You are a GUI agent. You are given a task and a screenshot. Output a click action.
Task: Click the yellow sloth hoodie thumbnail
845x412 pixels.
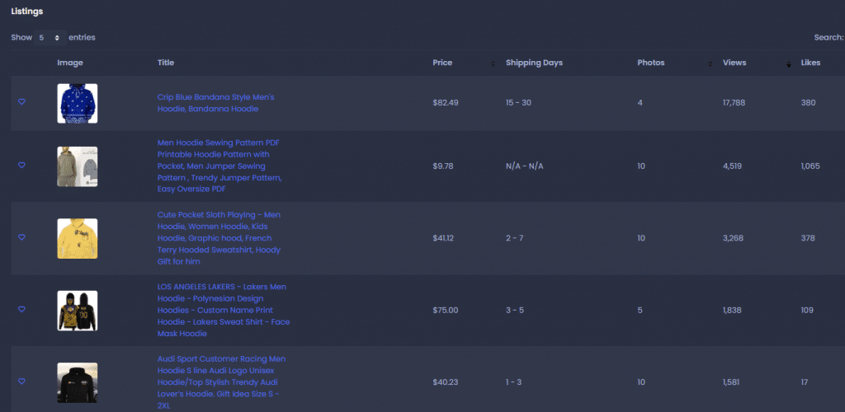click(78, 238)
